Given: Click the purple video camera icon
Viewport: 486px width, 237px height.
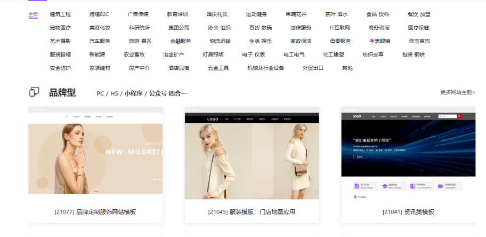Looking at the screenshot, I should click(x=440, y=186).
